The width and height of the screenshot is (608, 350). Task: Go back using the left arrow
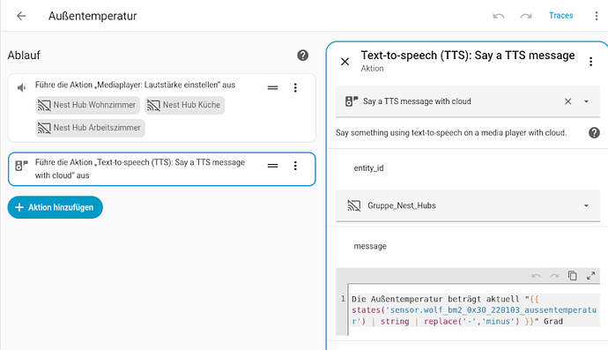tap(21, 16)
